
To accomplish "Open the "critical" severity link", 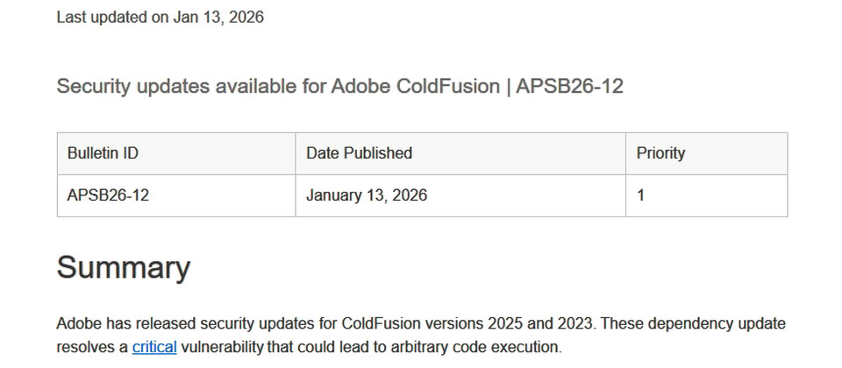I will [x=154, y=347].
